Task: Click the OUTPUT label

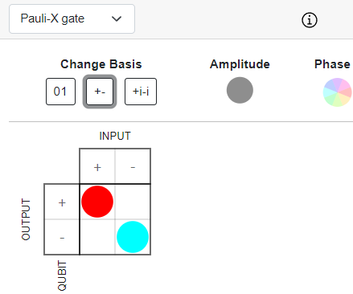Action: (x=26, y=219)
